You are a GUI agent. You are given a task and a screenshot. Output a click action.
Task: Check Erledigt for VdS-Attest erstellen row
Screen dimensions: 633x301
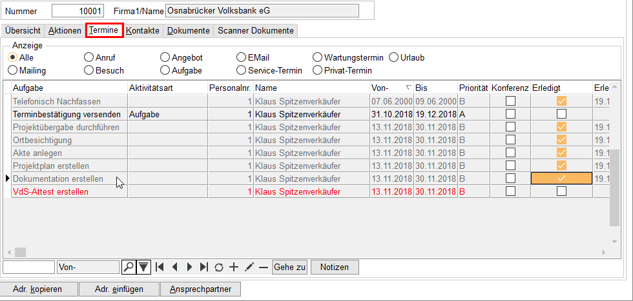click(561, 191)
